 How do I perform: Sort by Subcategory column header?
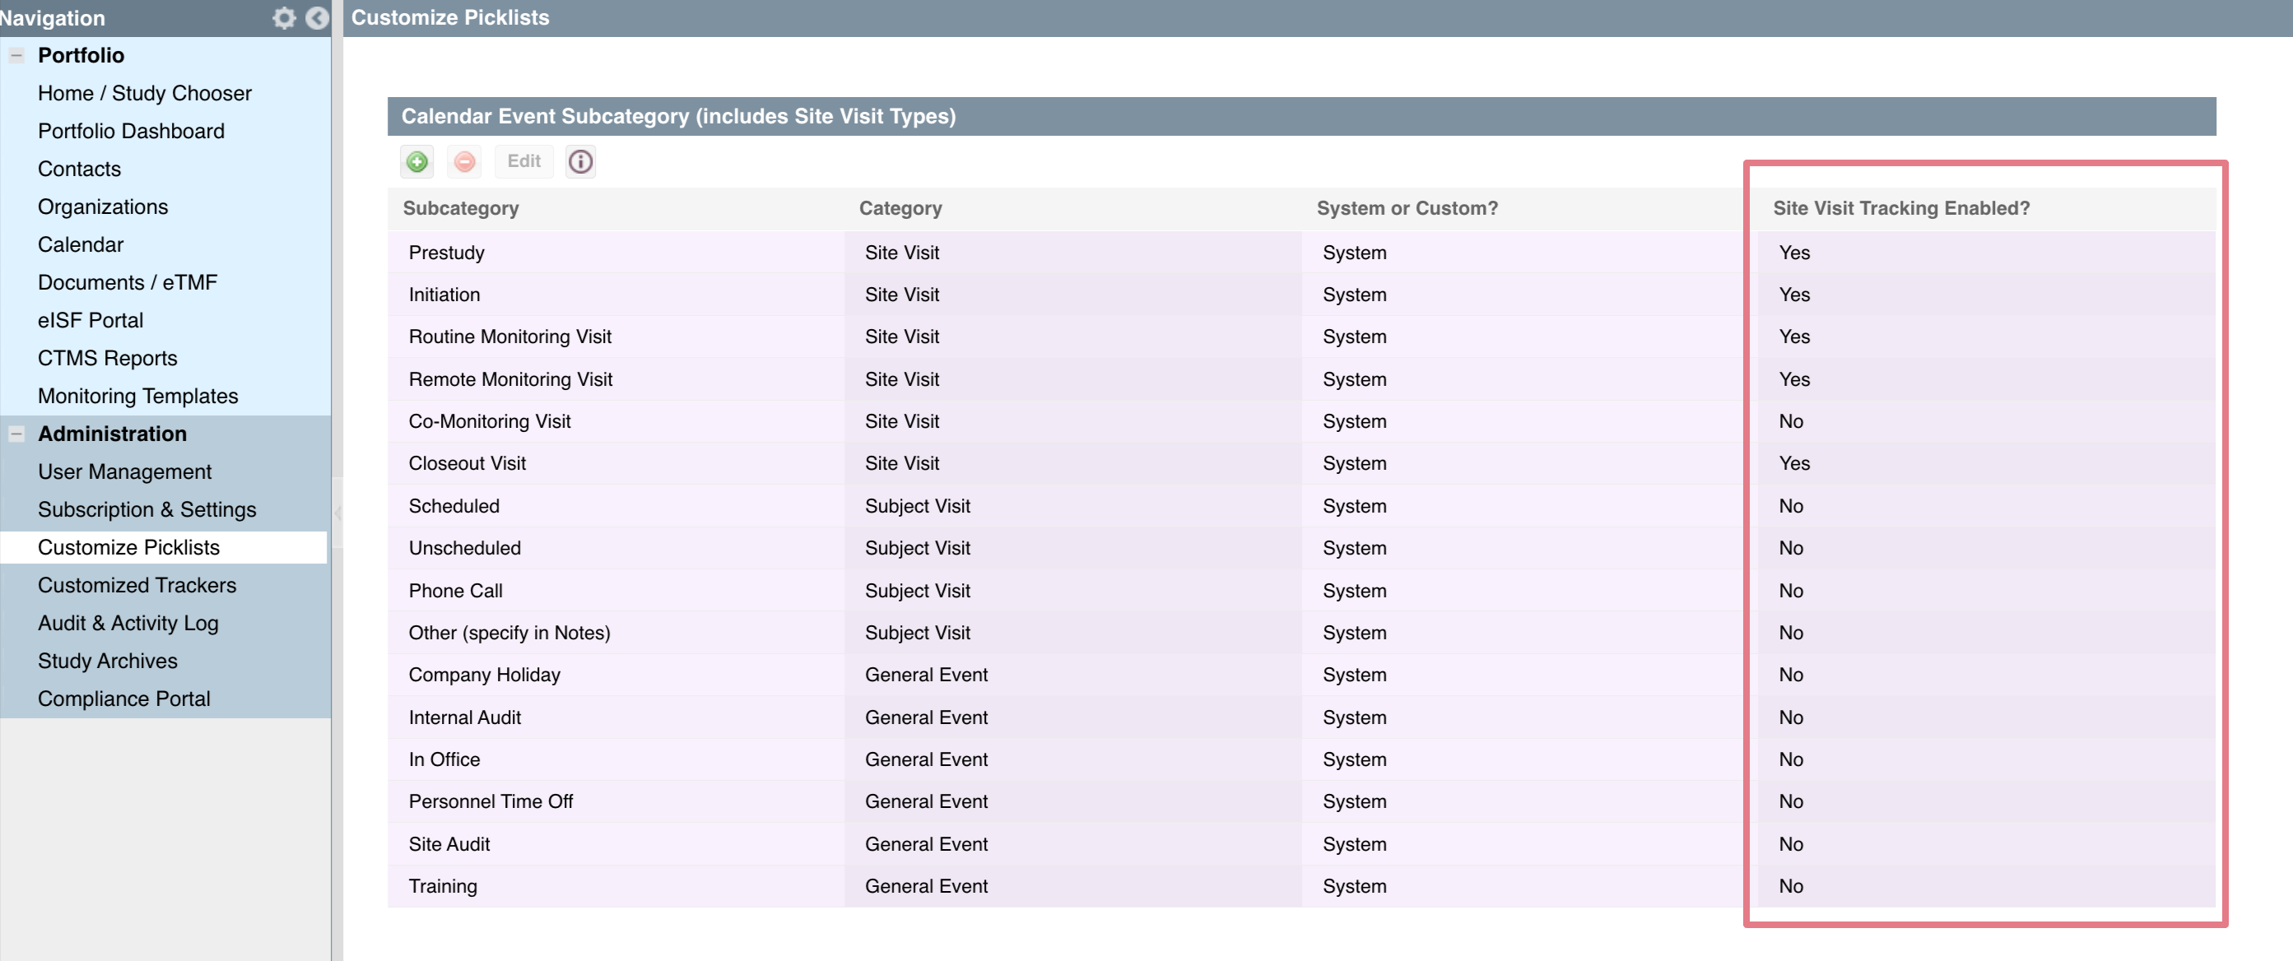click(460, 208)
